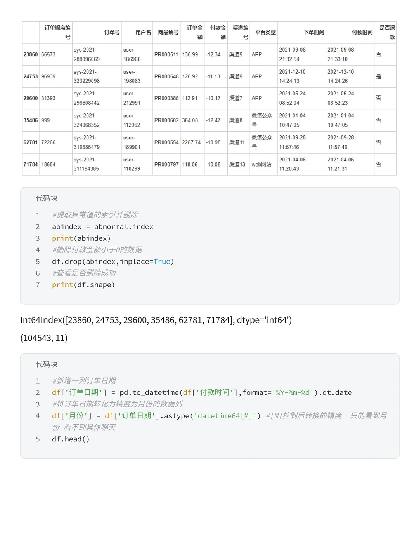Click the 订单号 column header
The width and height of the screenshot is (419, 559).
click(x=112, y=33)
